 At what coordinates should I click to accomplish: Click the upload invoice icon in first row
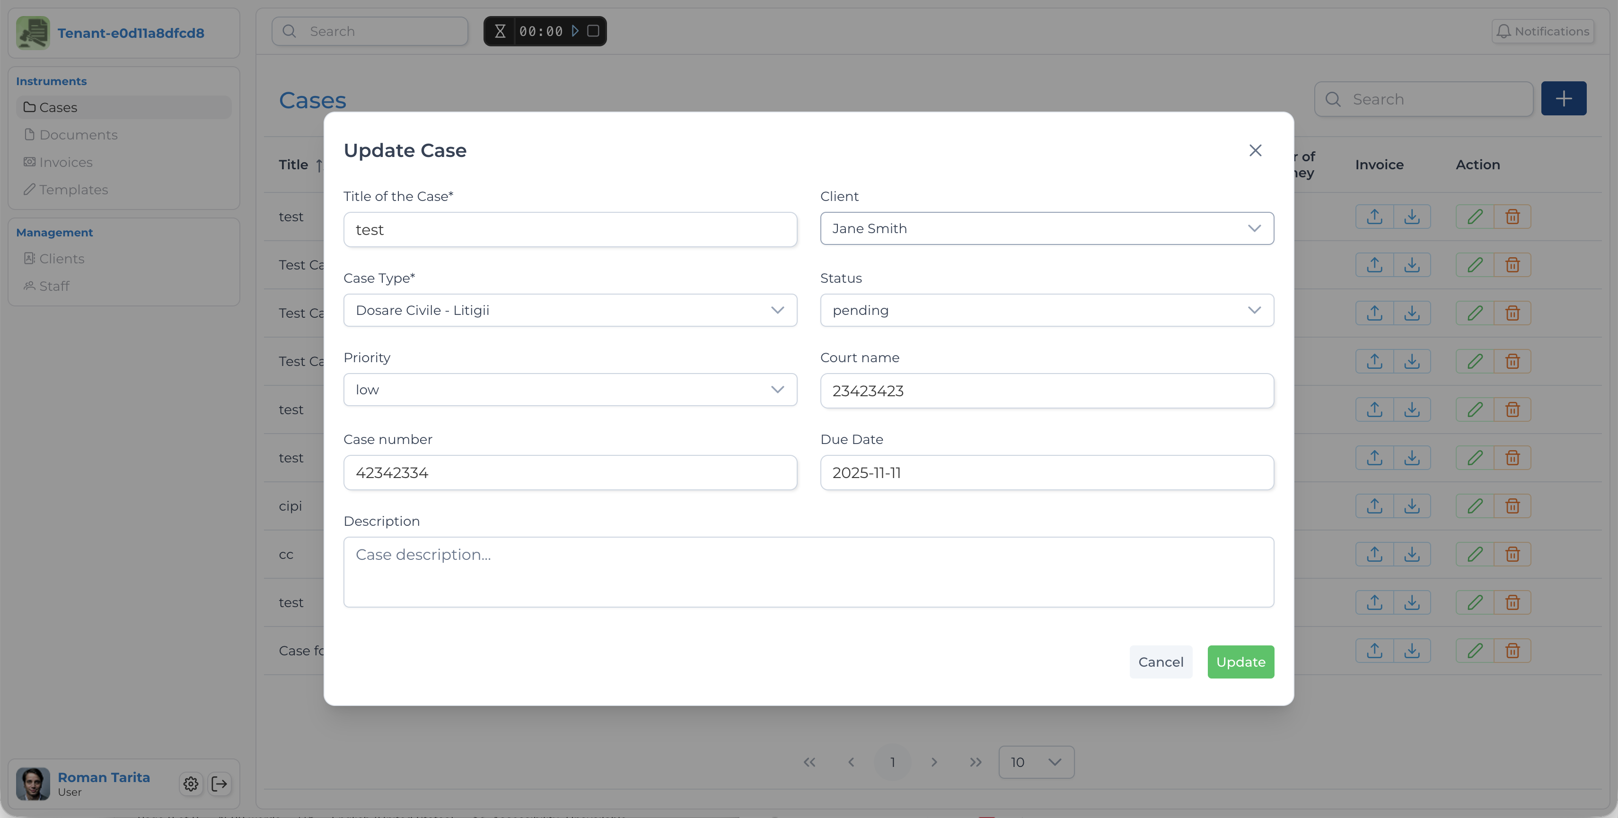[x=1374, y=217]
